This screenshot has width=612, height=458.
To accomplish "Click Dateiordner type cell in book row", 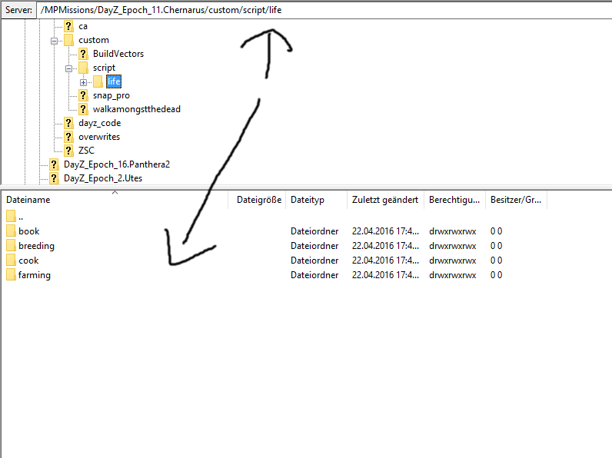I will click(x=314, y=231).
